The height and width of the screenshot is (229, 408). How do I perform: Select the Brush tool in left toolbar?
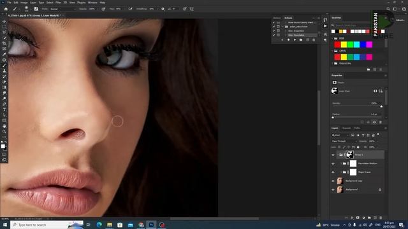(x=4, y=66)
